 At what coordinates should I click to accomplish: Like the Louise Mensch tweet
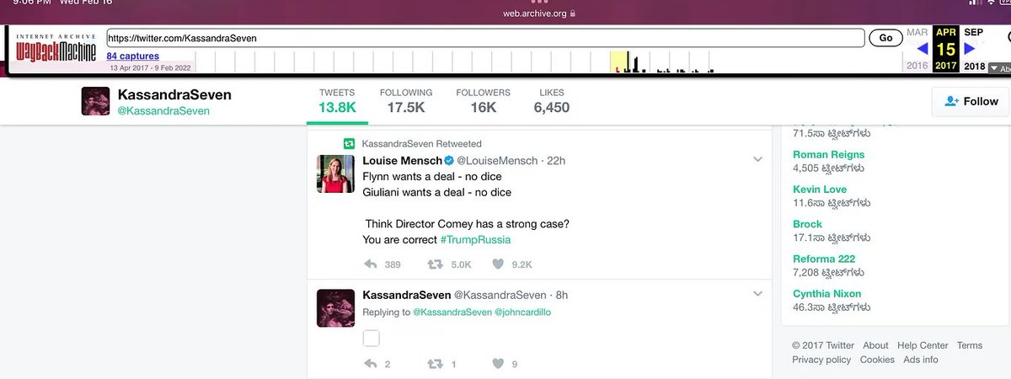pos(498,264)
